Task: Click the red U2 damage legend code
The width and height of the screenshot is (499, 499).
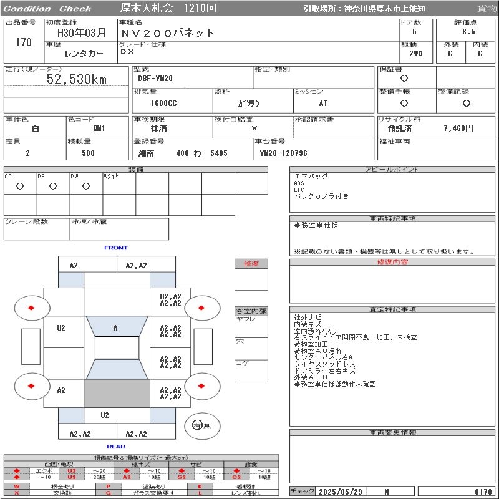Action: tap(72, 471)
